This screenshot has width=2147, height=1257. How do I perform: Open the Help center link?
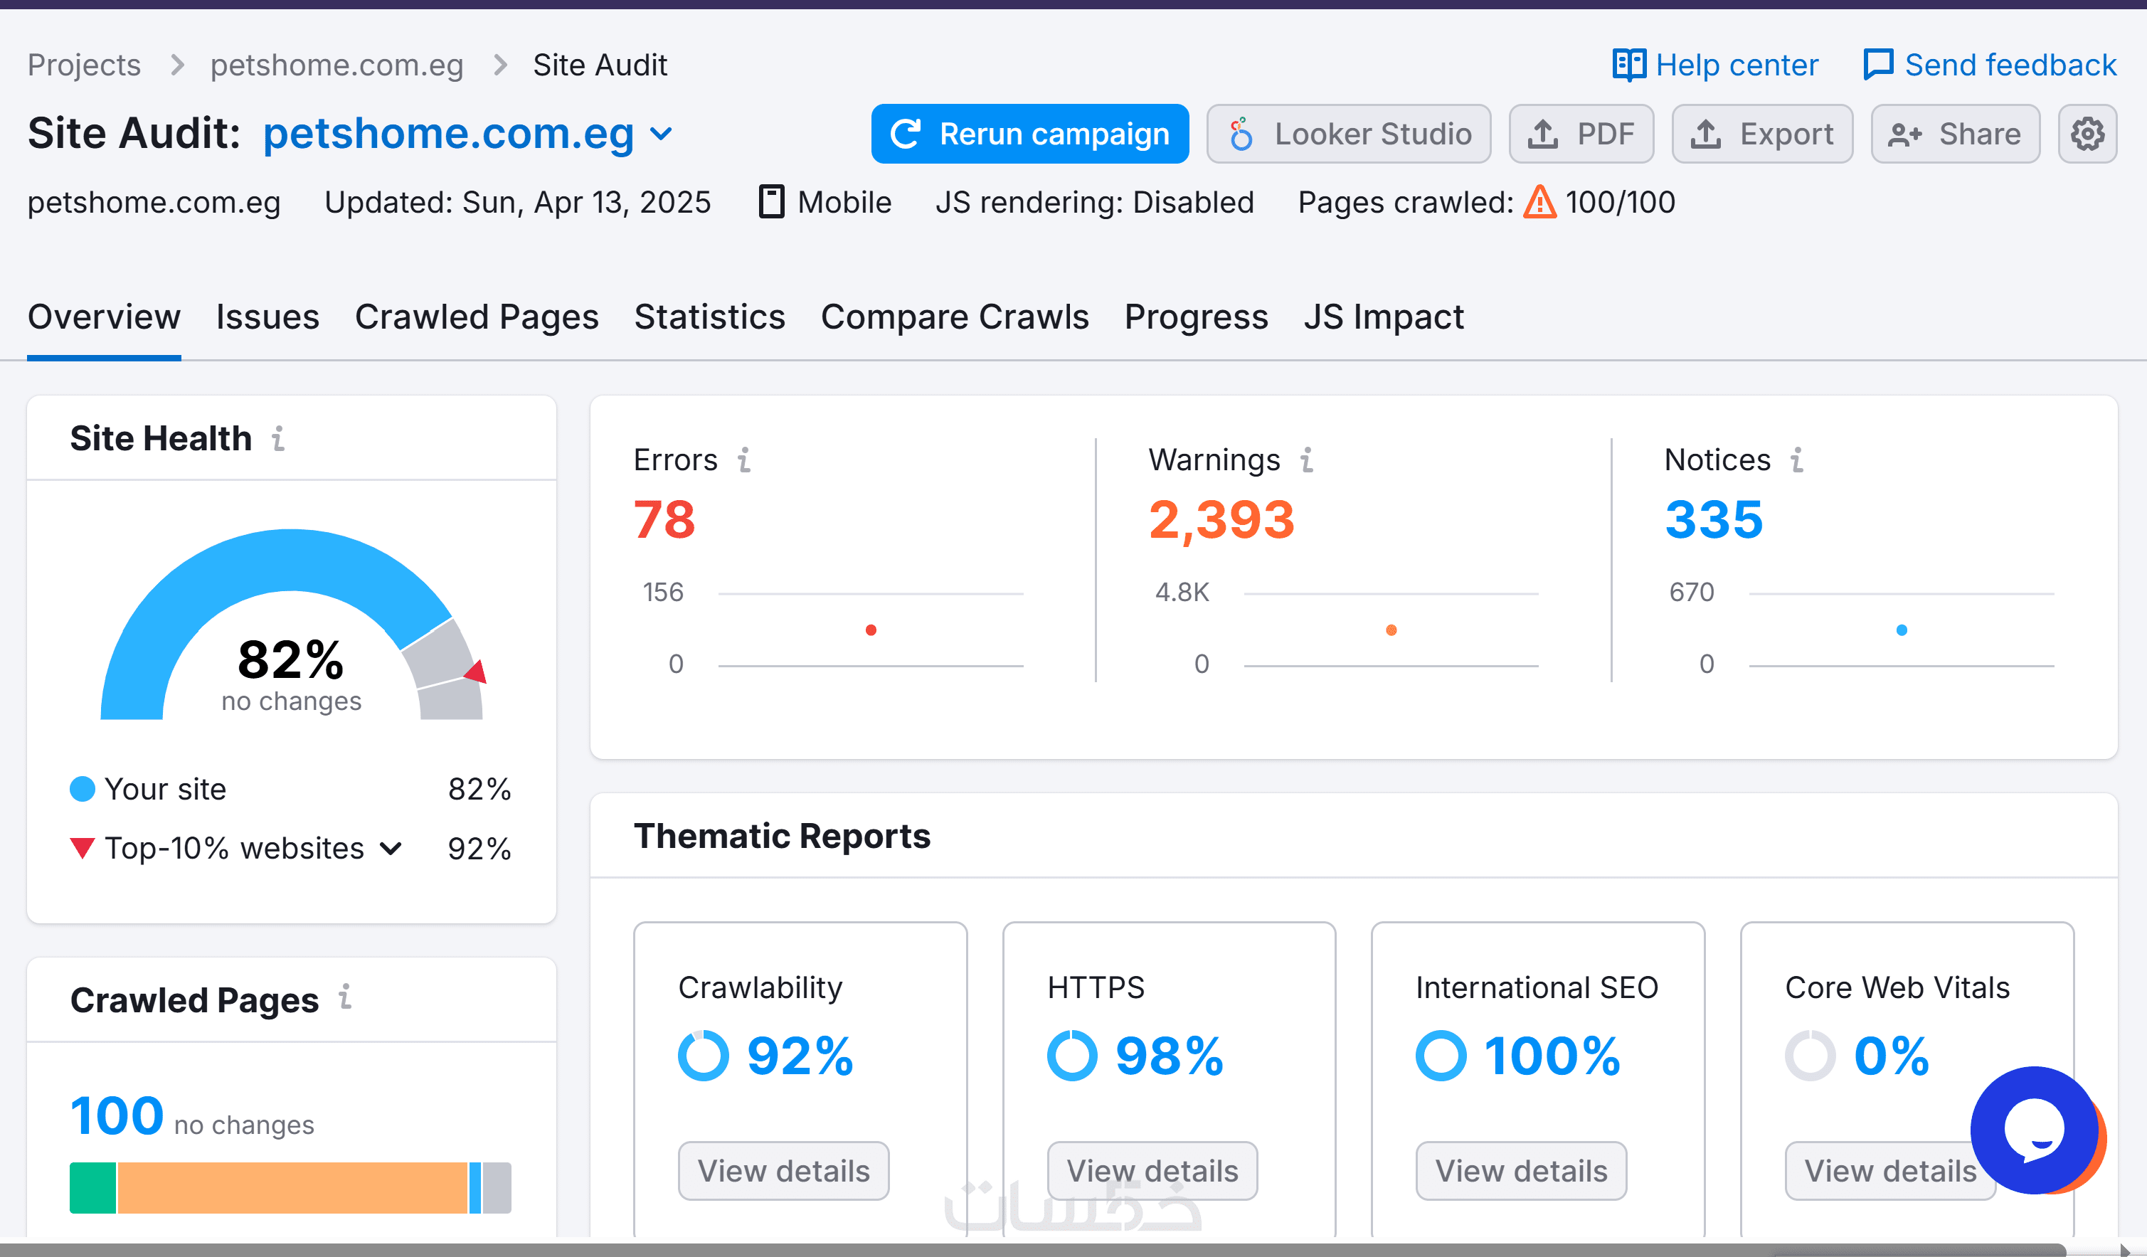pos(1715,65)
